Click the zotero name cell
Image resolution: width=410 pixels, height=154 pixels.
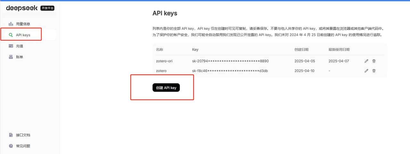coord(161,71)
